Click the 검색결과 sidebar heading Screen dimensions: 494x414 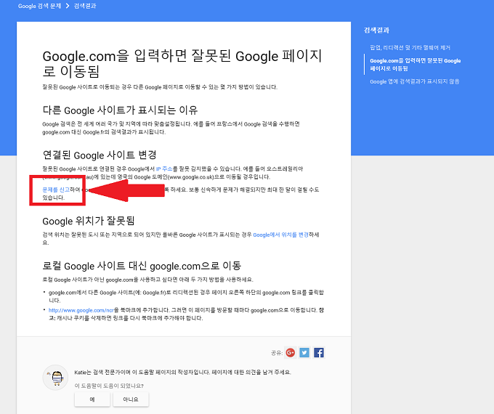point(376,31)
